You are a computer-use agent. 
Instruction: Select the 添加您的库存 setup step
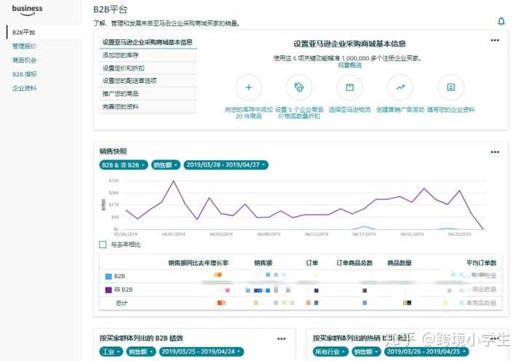[x=120, y=55]
